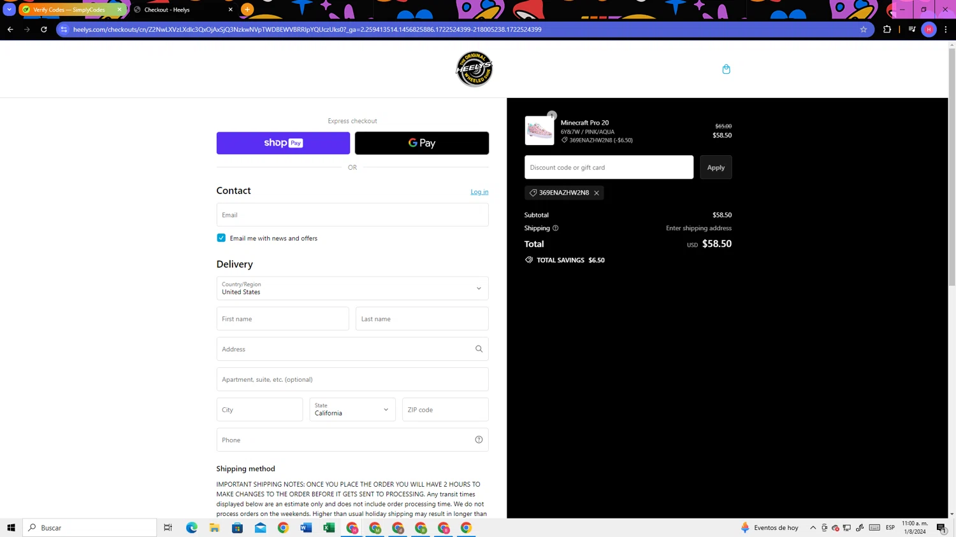
Task: Click the Windows taskbar search box
Action: click(90, 527)
